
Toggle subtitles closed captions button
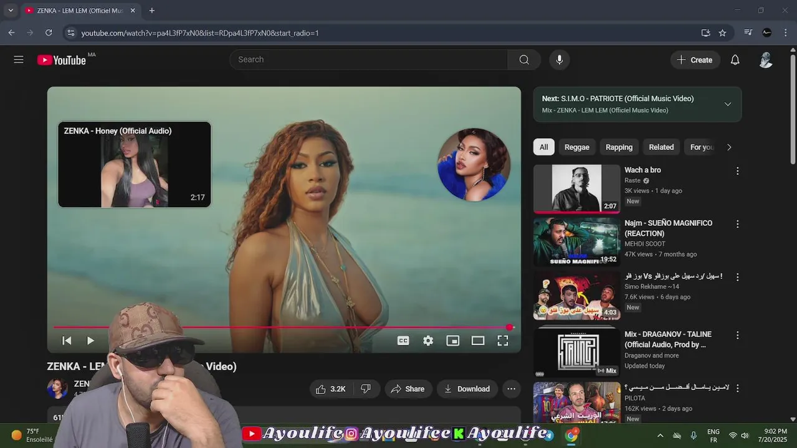[403, 340]
